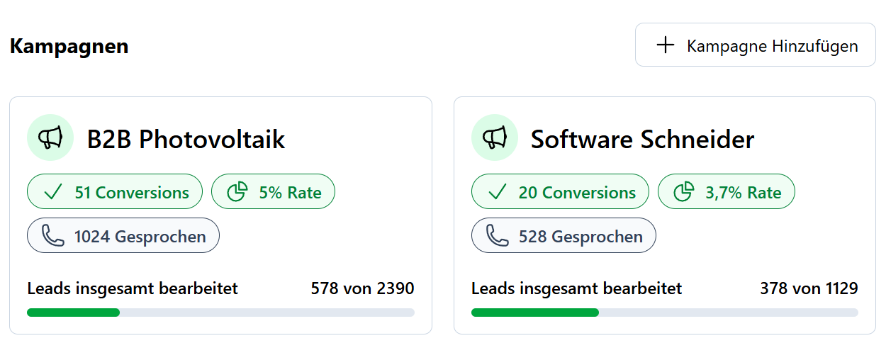Open the B2B Photovoltaik campaign title

point(186,139)
